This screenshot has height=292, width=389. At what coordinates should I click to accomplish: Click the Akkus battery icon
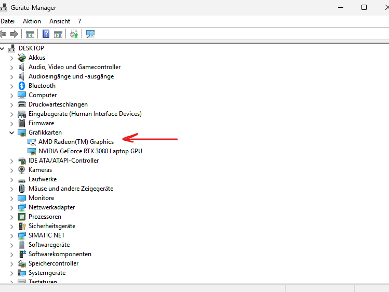tap(22, 58)
